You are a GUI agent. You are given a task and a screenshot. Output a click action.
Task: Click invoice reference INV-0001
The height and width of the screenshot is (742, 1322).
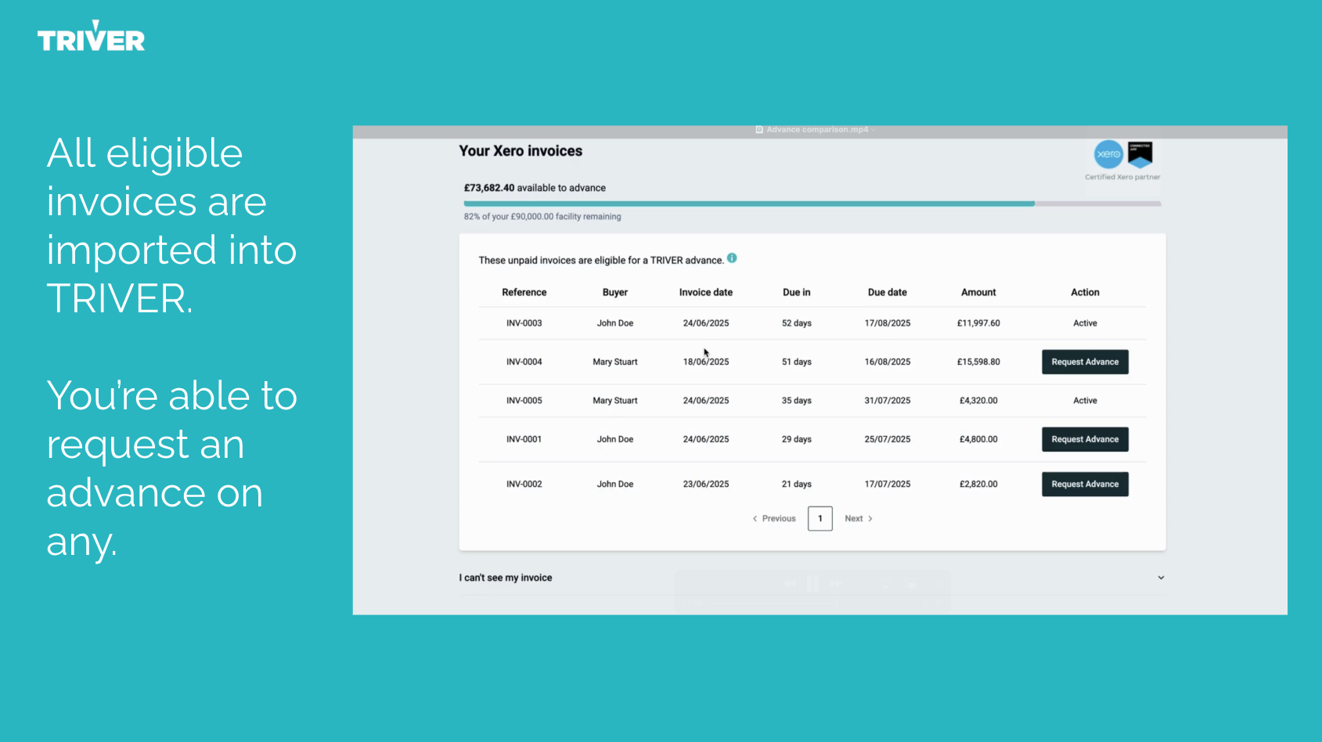click(x=524, y=439)
